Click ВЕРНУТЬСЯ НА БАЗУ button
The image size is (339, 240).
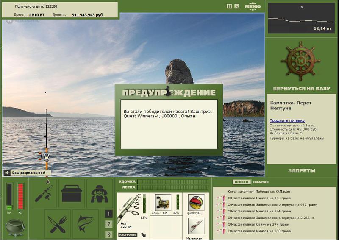point(301,89)
